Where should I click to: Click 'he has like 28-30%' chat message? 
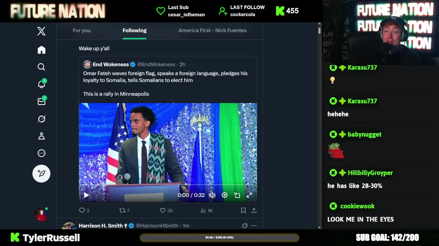(355, 186)
